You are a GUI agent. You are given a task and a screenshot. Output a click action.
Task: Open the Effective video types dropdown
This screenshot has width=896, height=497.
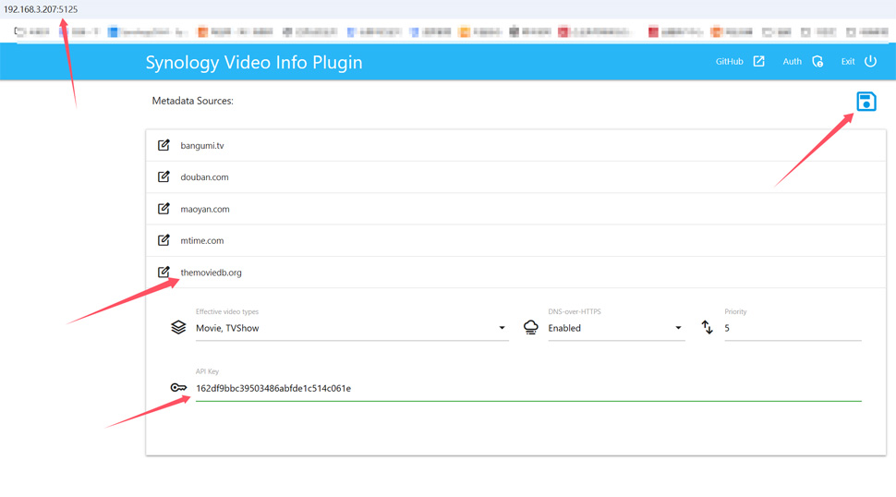(351, 328)
